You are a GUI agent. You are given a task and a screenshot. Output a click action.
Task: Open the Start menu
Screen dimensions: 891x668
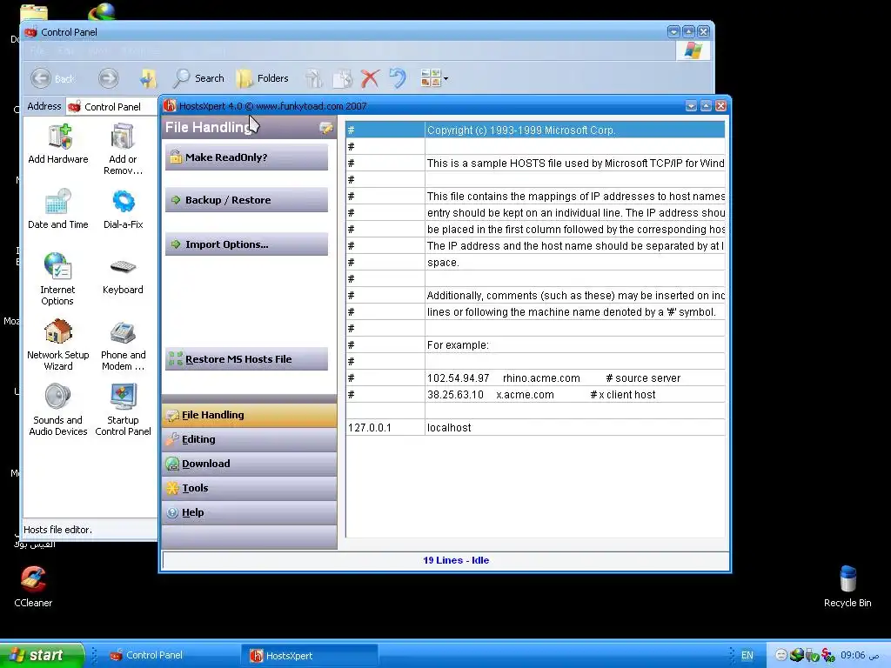pyautogui.click(x=41, y=655)
